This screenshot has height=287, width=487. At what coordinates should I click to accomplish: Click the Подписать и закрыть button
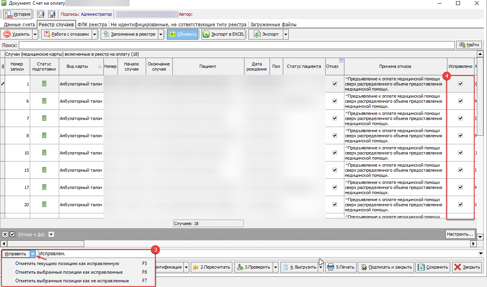coord(386,267)
